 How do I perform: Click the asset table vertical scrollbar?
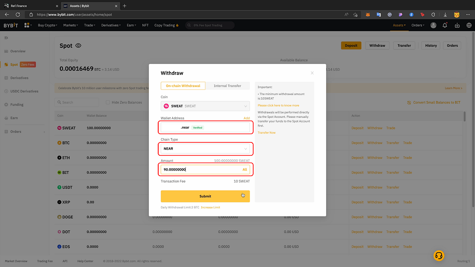pos(464,116)
